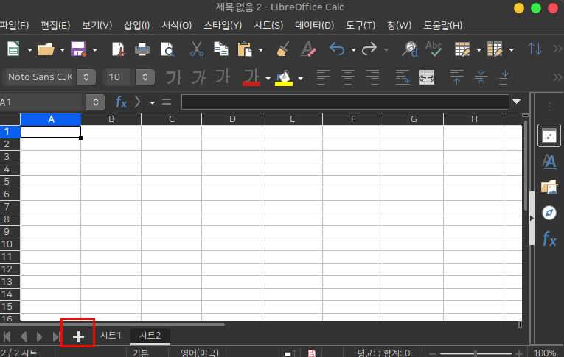Expand the font name dropdown
564x357 pixels.
pos(87,77)
